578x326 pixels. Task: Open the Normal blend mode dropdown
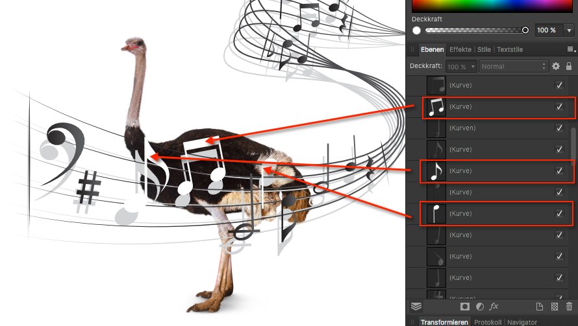coord(514,67)
